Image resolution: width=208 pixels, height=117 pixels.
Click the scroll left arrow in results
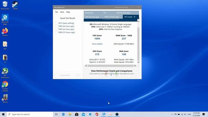click(86, 66)
